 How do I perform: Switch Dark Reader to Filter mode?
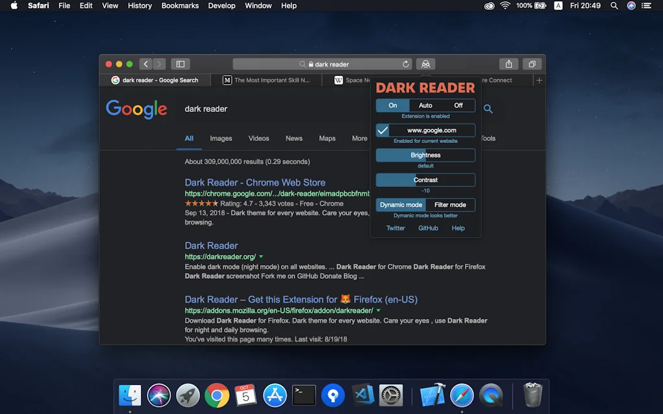[x=451, y=204]
